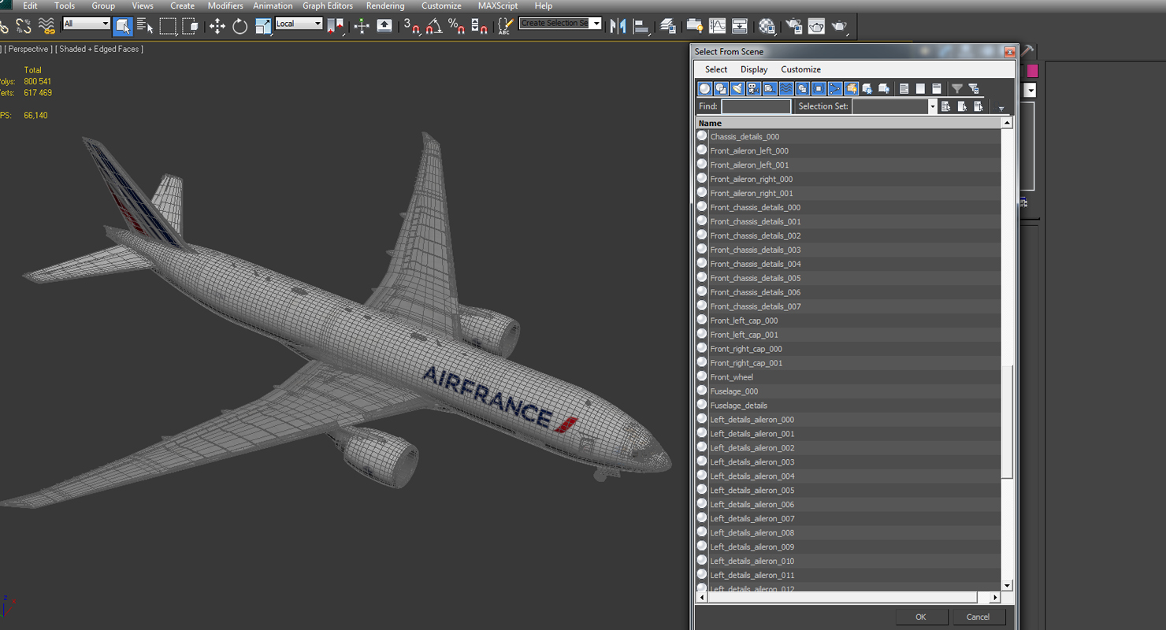Toggle Spinner Snap
Viewport: 1166px width, 630px height.
[479, 26]
